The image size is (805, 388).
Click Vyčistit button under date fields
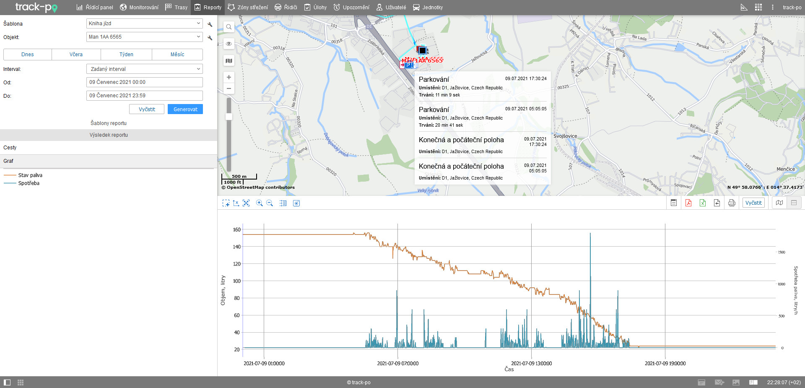(147, 109)
